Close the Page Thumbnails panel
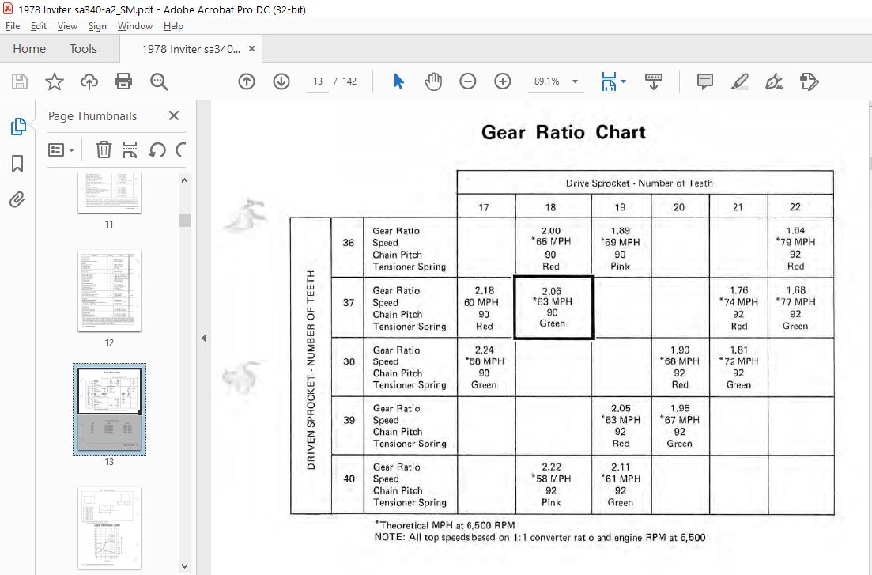The image size is (872, 575). pos(173,115)
